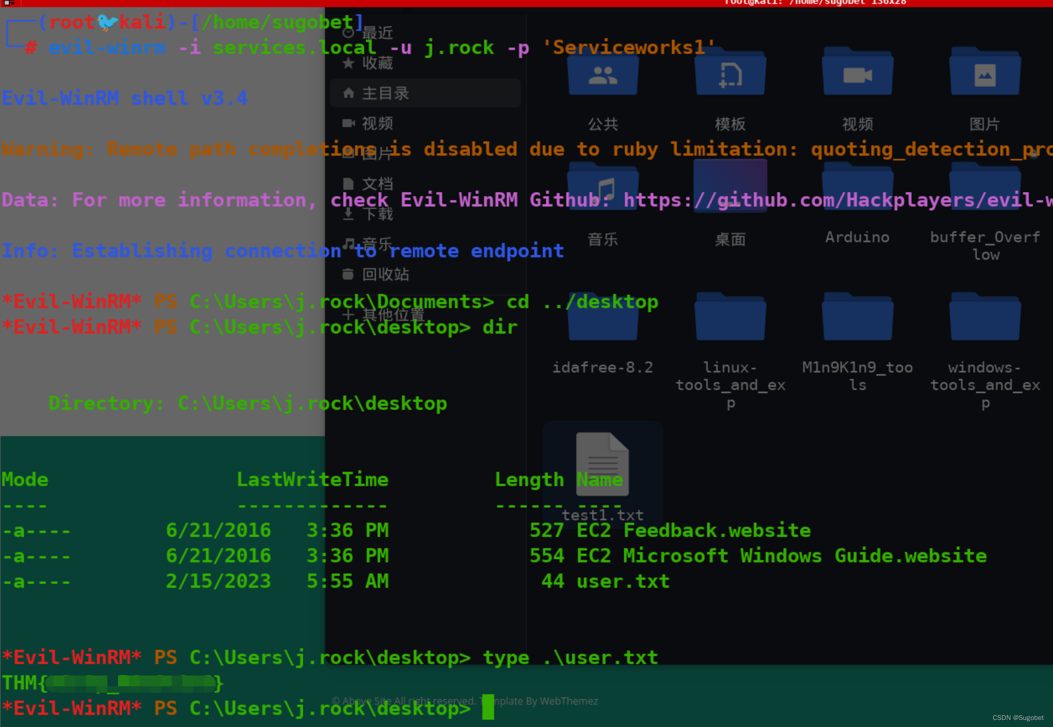Screen dimensions: 1053x727
Task: Click the 'type .\user.txt' command text
Action: point(570,657)
